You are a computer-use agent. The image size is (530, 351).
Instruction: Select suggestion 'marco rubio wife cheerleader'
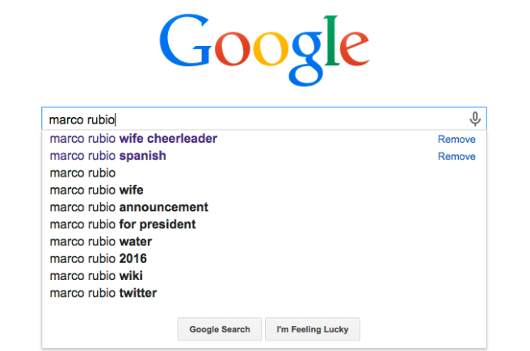tap(133, 139)
